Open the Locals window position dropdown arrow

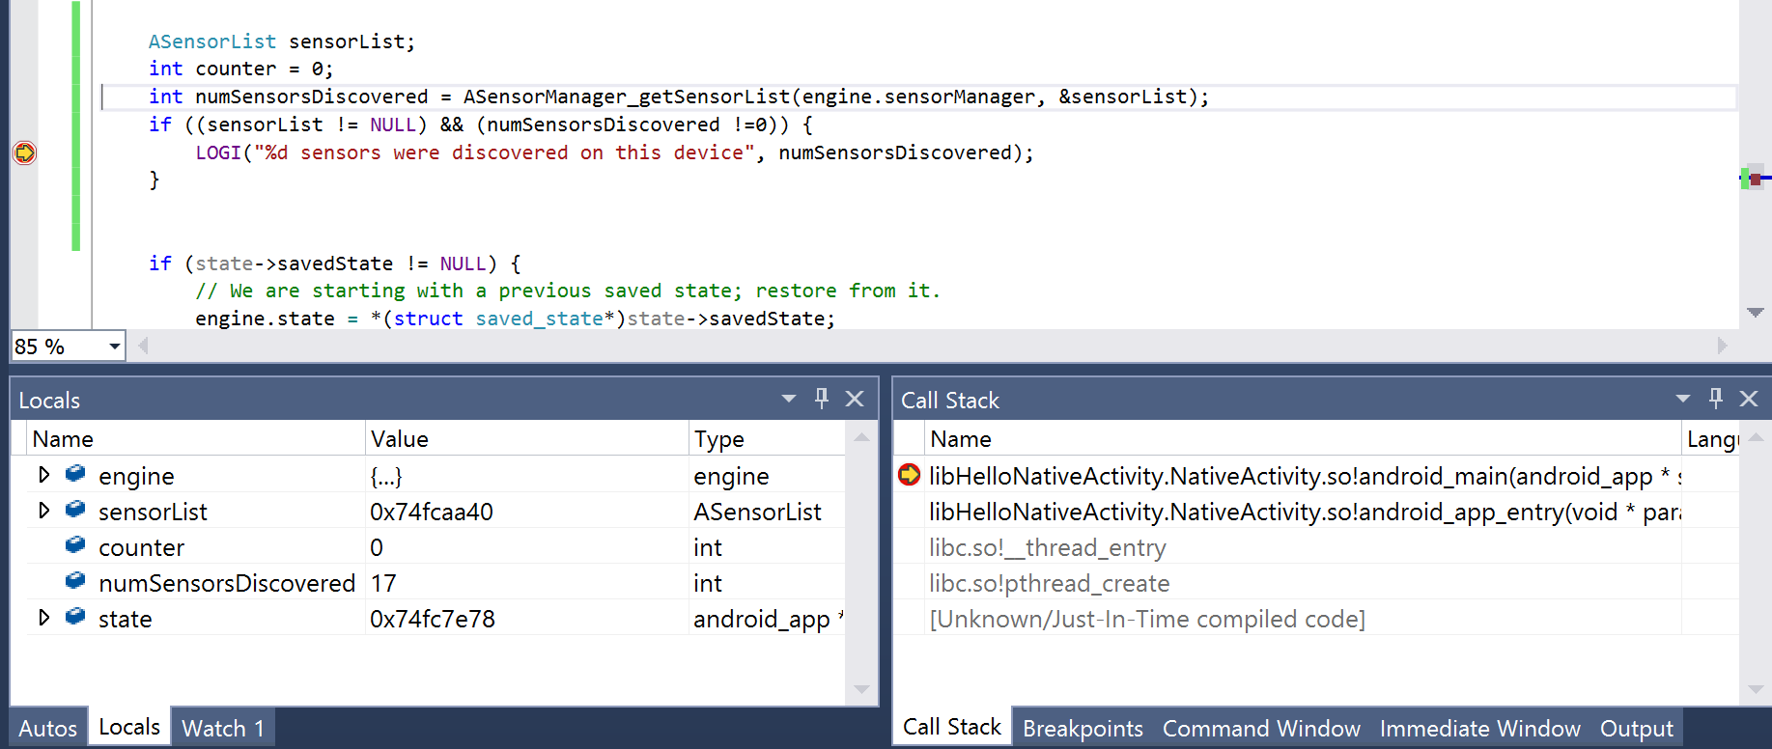tap(789, 399)
